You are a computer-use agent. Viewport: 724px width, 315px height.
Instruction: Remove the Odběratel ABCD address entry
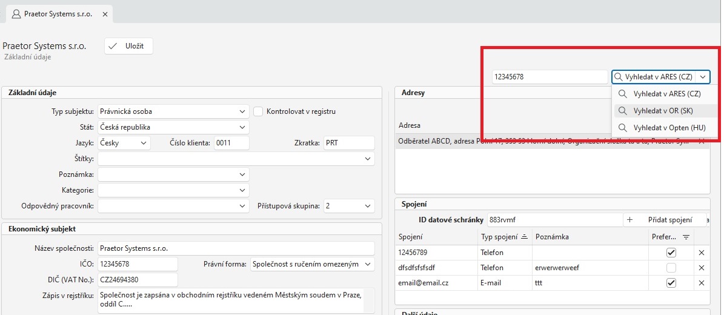[702, 141]
